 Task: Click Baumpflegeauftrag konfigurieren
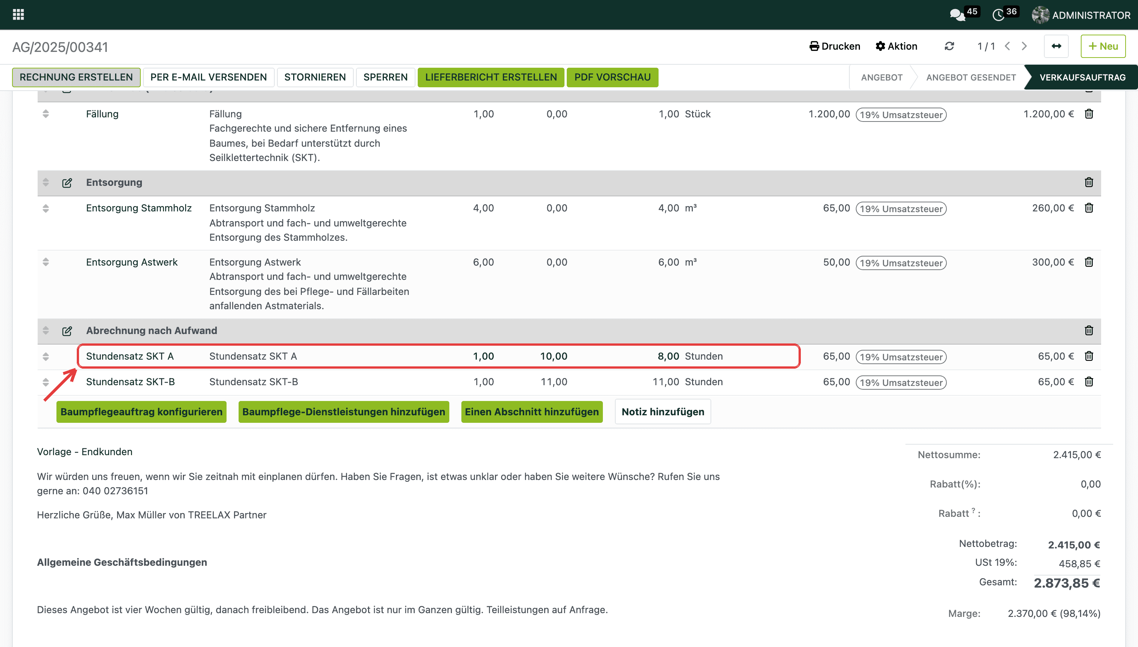141,412
